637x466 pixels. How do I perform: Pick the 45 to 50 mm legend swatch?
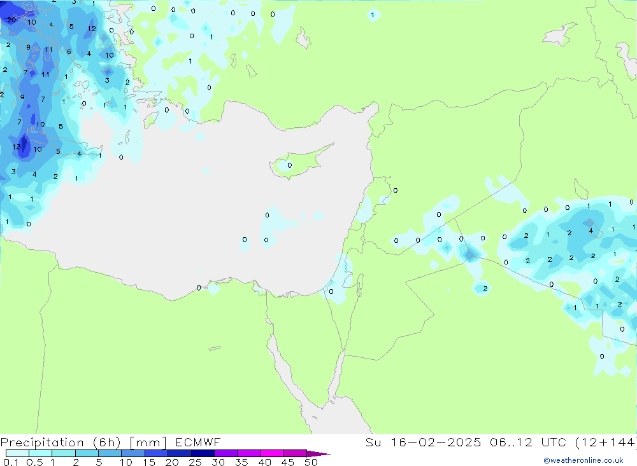coord(296,453)
